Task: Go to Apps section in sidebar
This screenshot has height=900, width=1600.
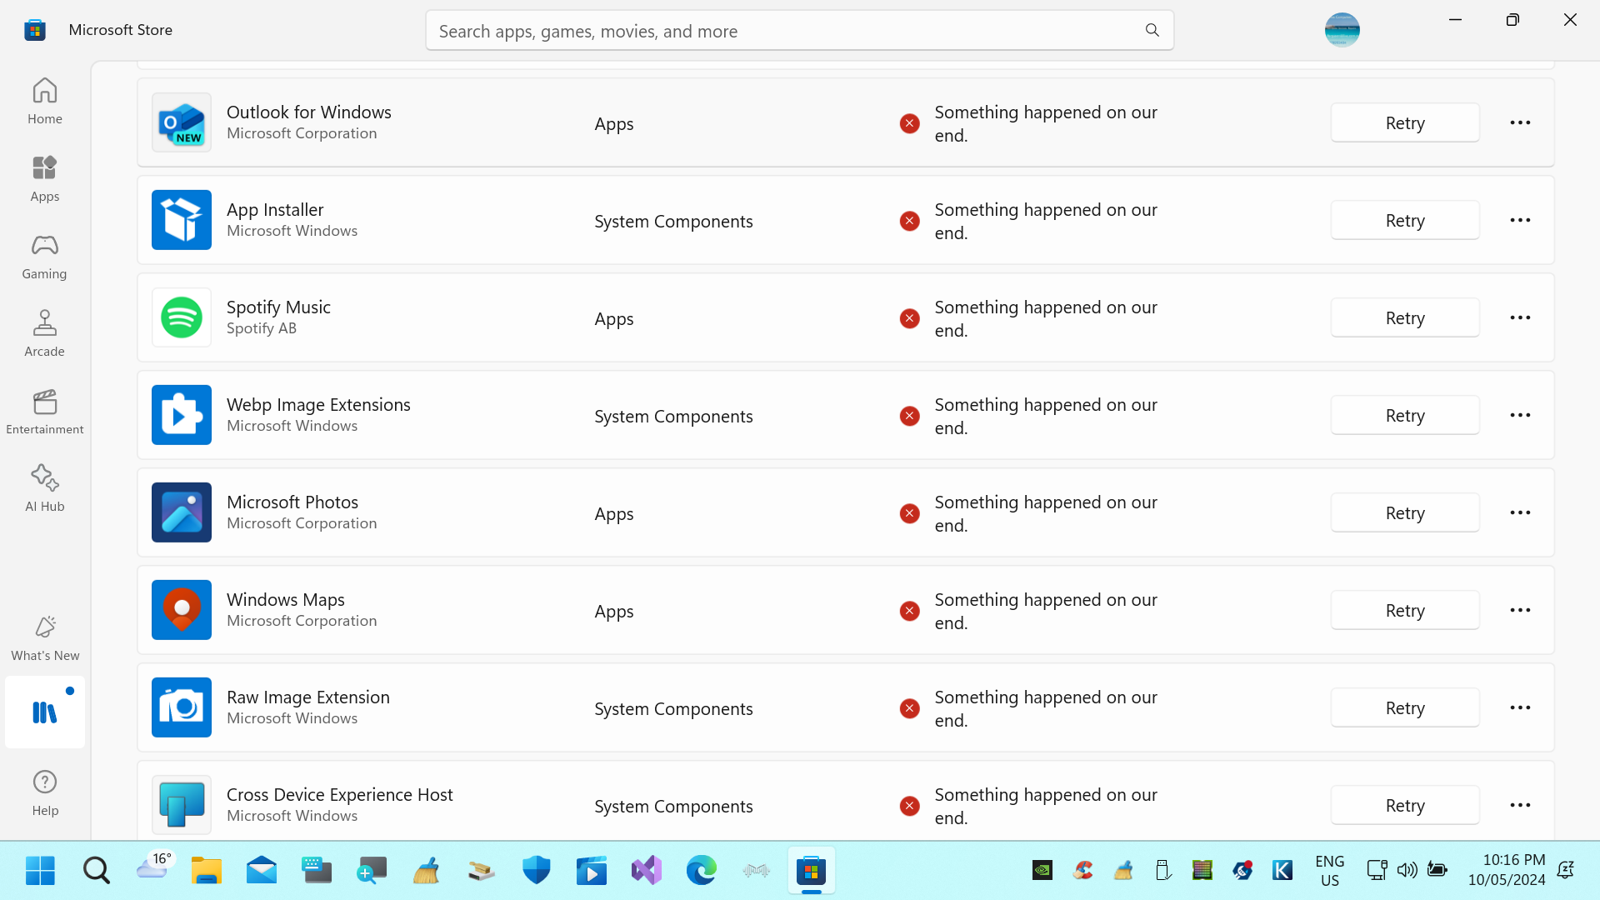Action: point(45,179)
